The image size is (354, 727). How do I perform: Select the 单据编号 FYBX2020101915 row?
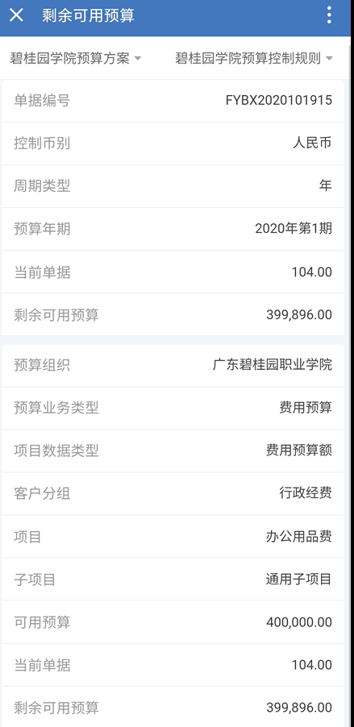[173, 101]
